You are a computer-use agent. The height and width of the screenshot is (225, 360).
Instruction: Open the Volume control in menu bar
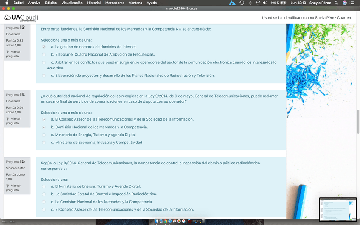pos(265,3)
